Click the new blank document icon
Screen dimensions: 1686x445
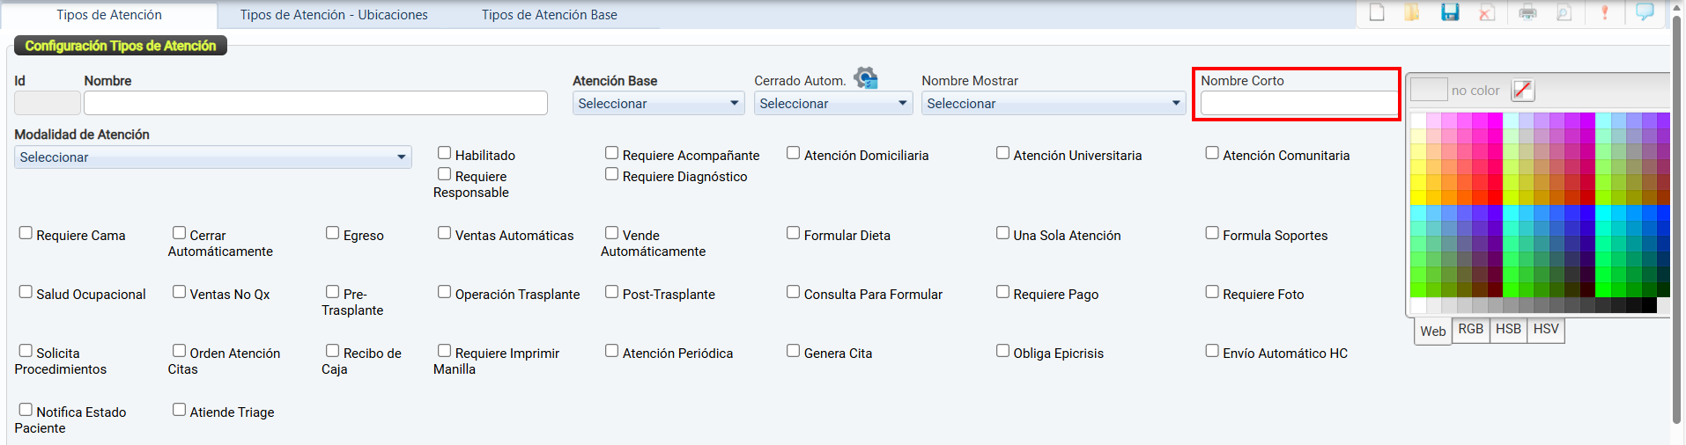[x=1377, y=12]
